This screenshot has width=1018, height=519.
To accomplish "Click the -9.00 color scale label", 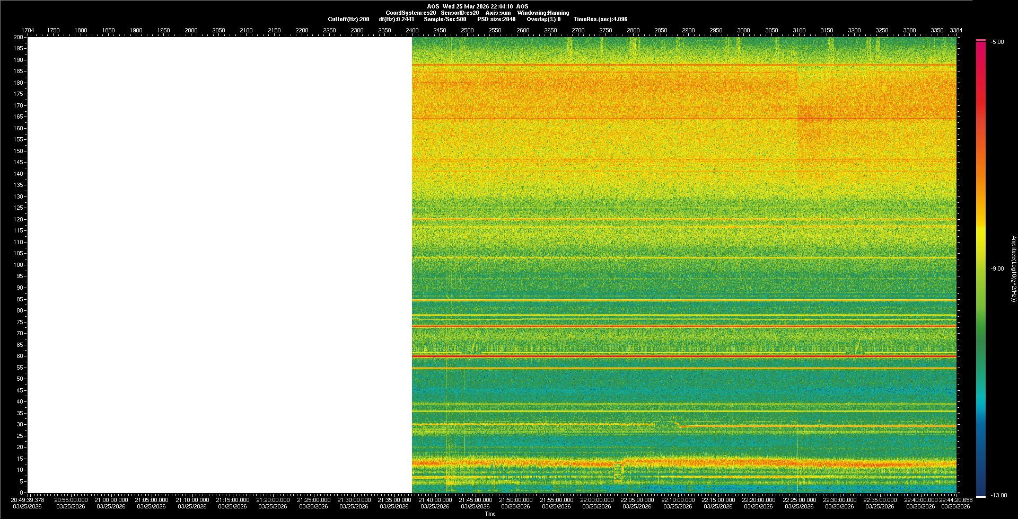I will 997,269.
